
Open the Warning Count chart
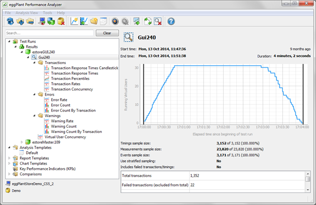point(64,126)
